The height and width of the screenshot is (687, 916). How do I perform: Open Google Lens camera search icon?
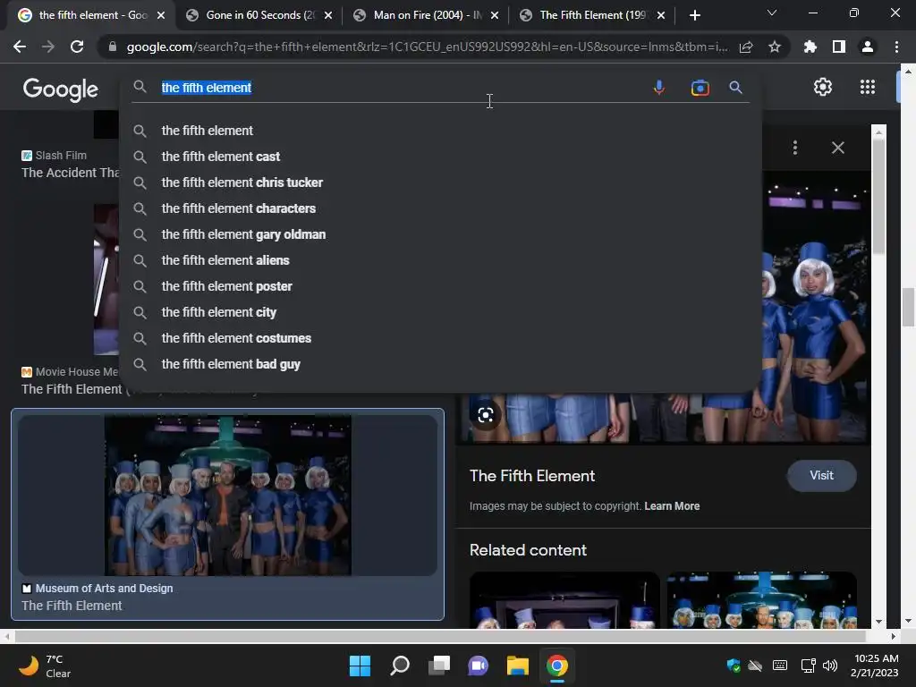point(700,88)
